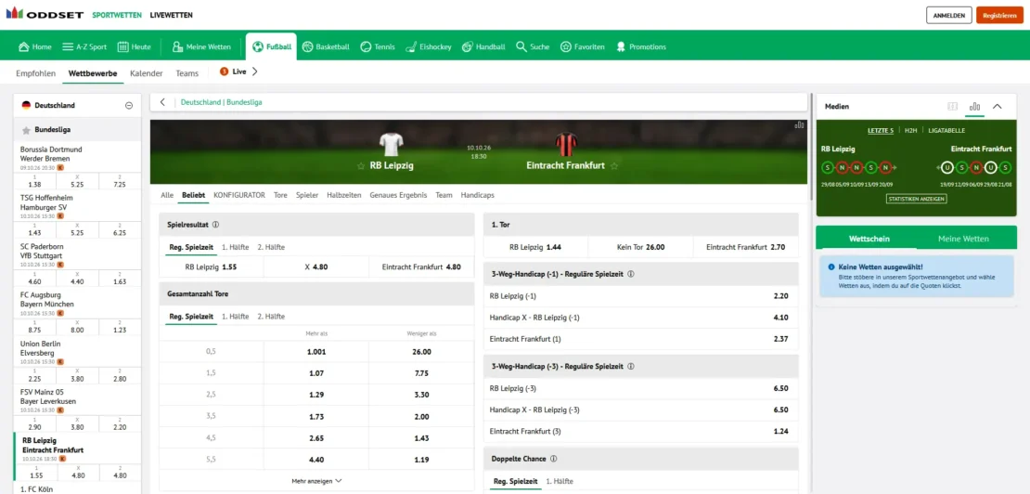
Task: Select the Handicaps market tab
Action: 478,195
